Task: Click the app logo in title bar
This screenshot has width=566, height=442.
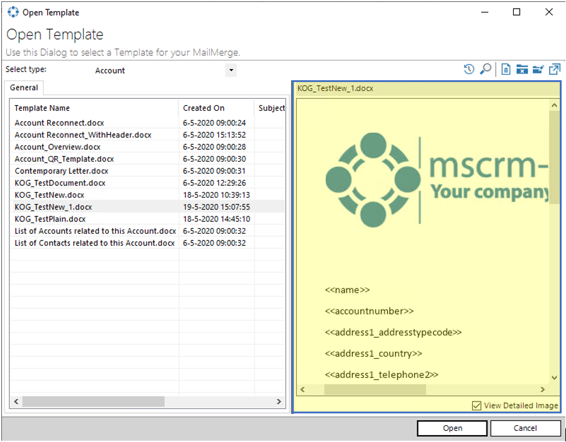Action: tap(13, 12)
